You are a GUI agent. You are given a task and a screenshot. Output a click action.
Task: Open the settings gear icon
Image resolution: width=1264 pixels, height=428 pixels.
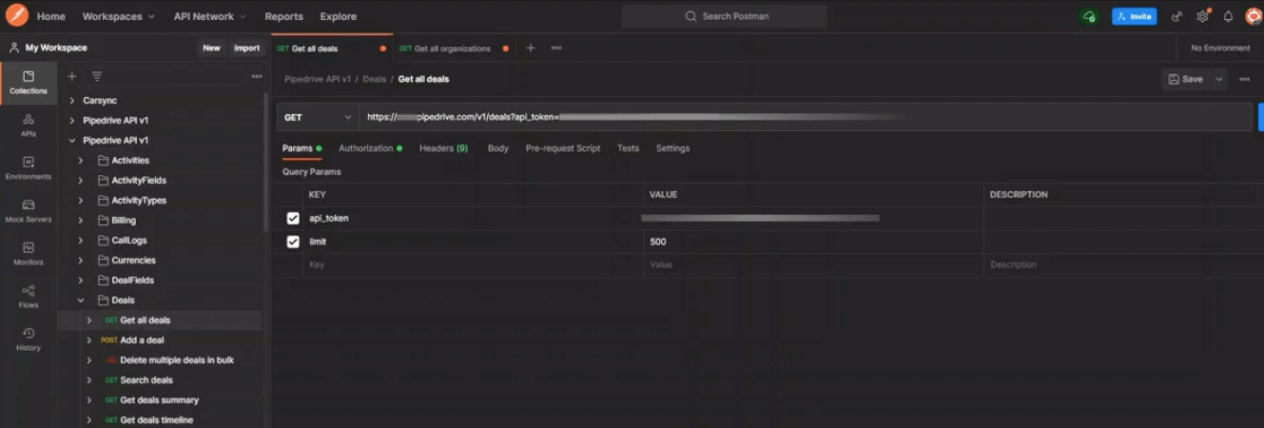click(x=1203, y=16)
